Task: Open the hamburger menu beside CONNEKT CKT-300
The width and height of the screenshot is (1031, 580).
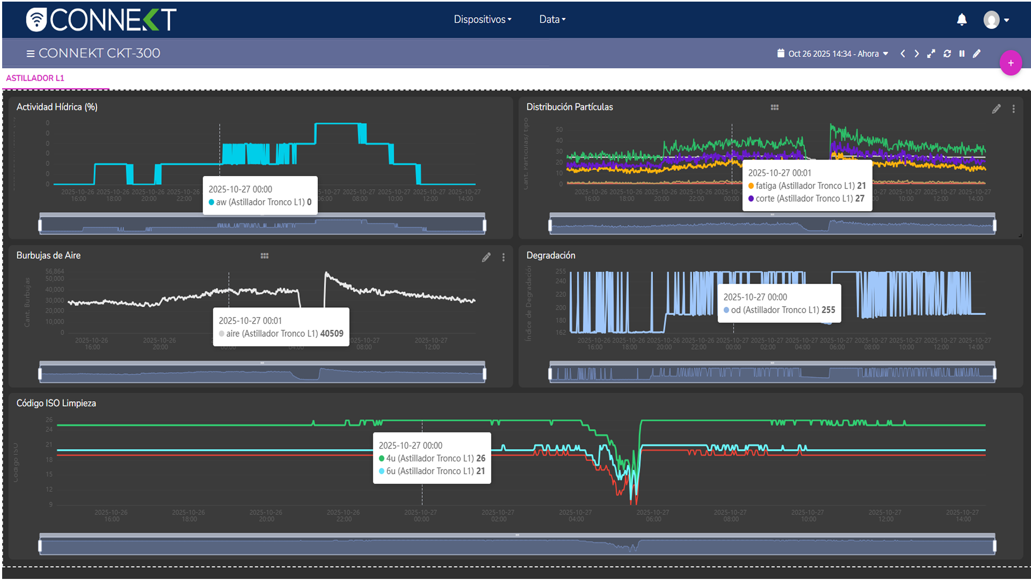Action: [x=31, y=54]
